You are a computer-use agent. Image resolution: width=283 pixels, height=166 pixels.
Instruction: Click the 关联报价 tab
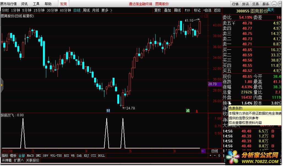coord(33,160)
